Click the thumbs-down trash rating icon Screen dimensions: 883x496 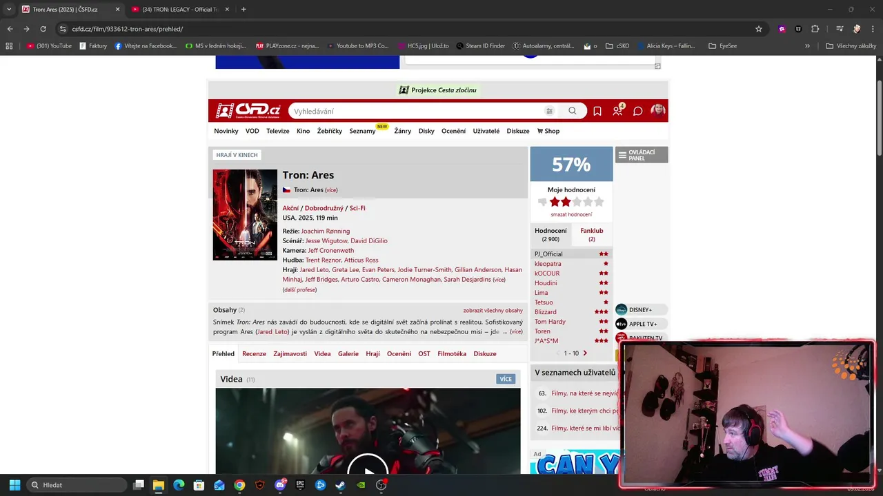(542, 202)
